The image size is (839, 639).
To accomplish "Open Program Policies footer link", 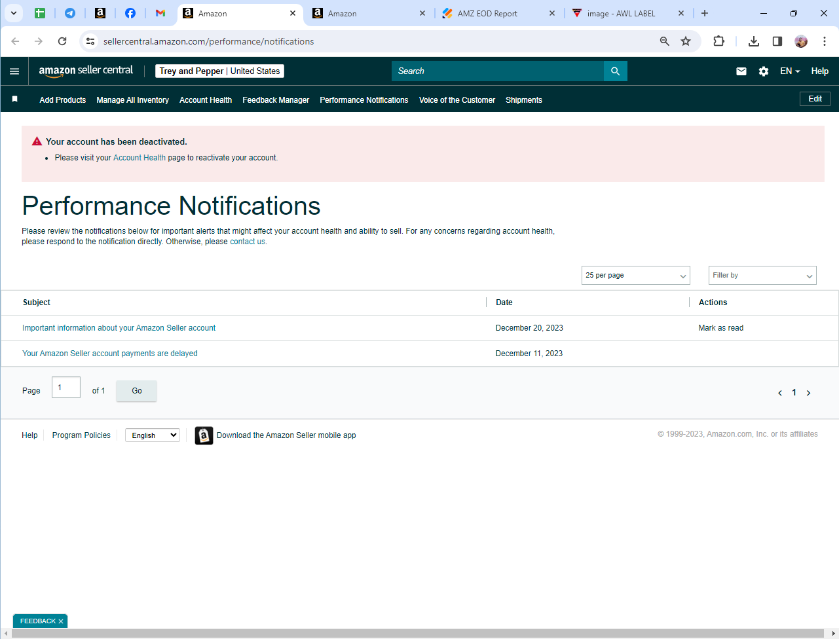I will (81, 435).
